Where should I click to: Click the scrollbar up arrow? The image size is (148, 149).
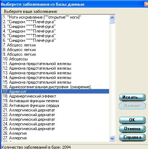click(x=112, y=18)
